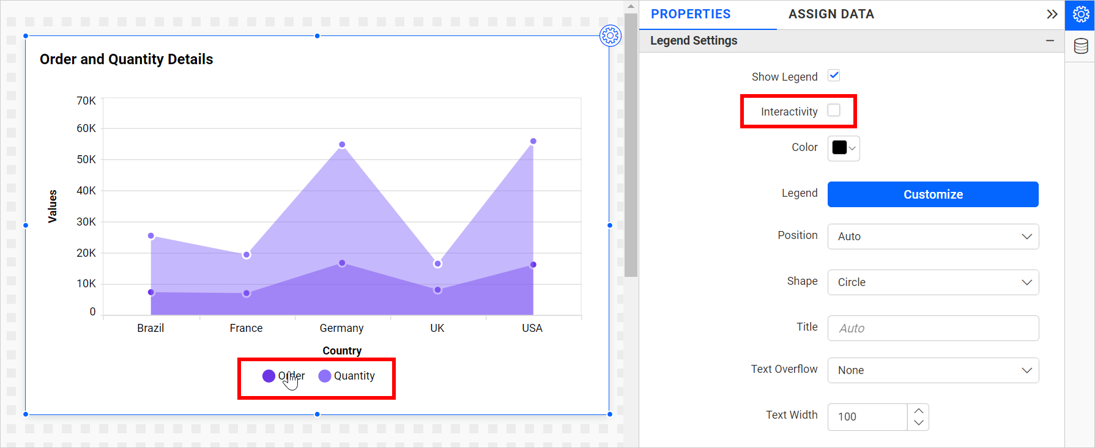Collapse the properties panel with double chevron
Viewport: 1095px width, 448px height.
click(1052, 14)
